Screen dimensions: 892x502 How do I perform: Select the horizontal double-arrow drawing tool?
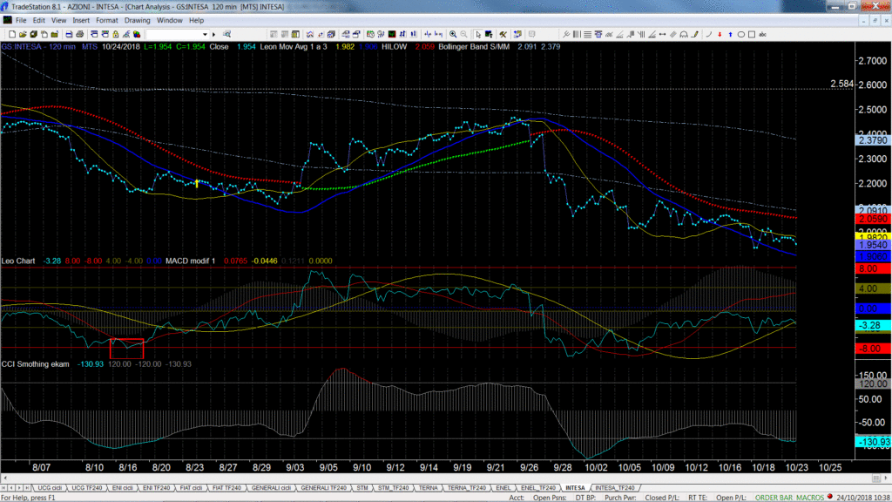point(662,34)
